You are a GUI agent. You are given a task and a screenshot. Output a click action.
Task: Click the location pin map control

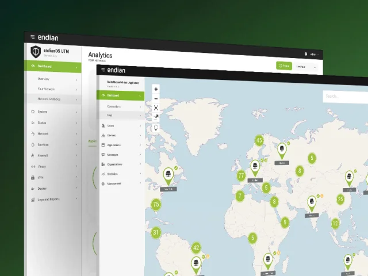coord(156,128)
